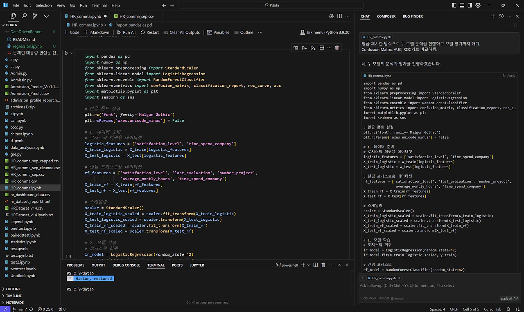Screen dimensions: 524x312
Task: Toggle the bottom panel layout button
Action: [462, 5]
